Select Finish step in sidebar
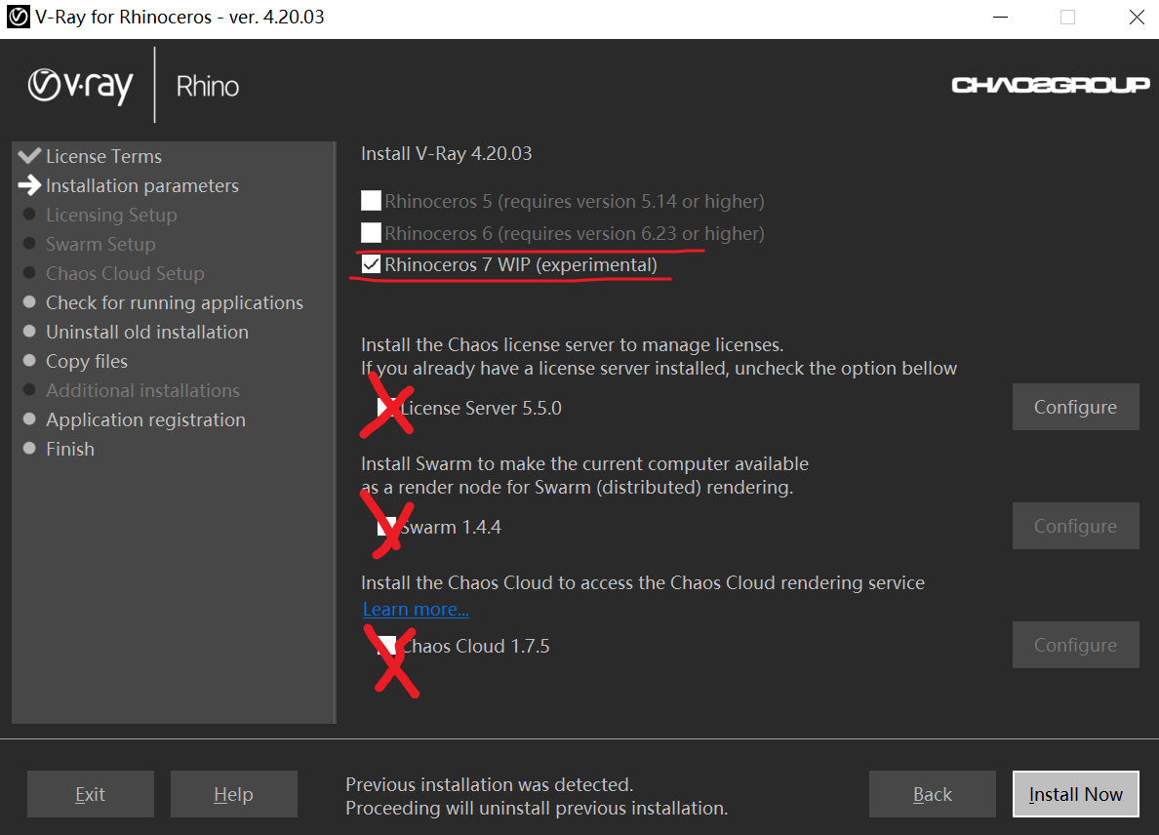 click(x=70, y=450)
